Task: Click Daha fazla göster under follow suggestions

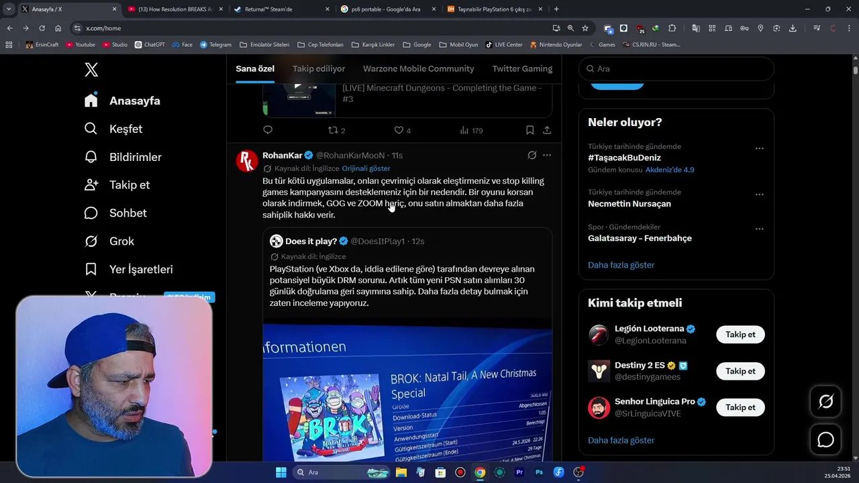Action: (621, 440)
